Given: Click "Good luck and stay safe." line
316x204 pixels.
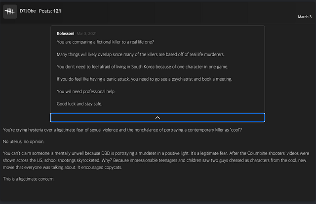Looking at the screenshot, I should click(x=79, y=103).
